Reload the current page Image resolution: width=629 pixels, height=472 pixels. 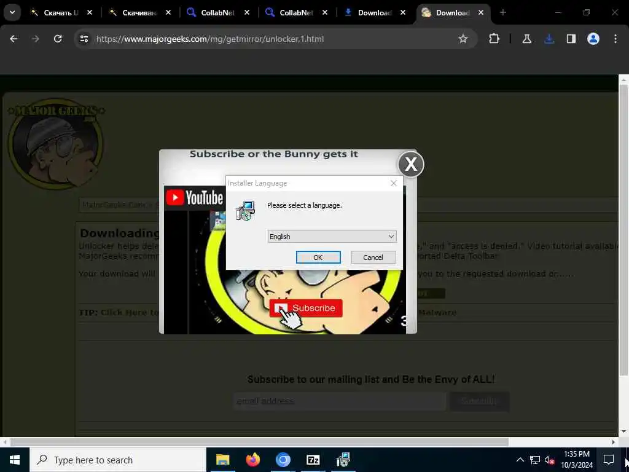pyautogui.click(x=58, y=39)
